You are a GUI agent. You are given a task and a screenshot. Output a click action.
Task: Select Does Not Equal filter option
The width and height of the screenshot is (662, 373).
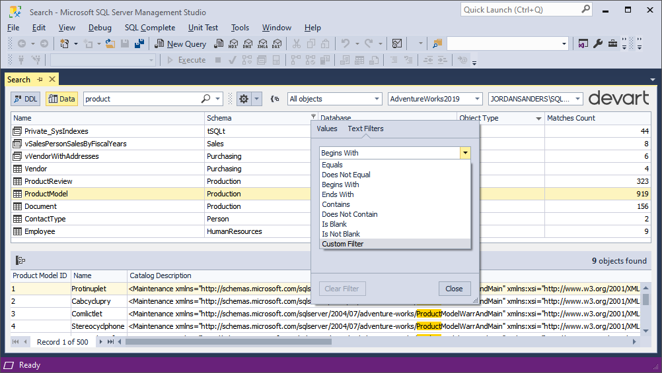pyautogui.click(x=394, y=175)
